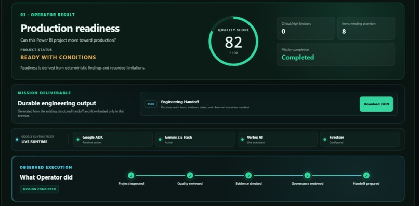
Task: Click the Engineering Handoff description text
Action: (205, 107)
